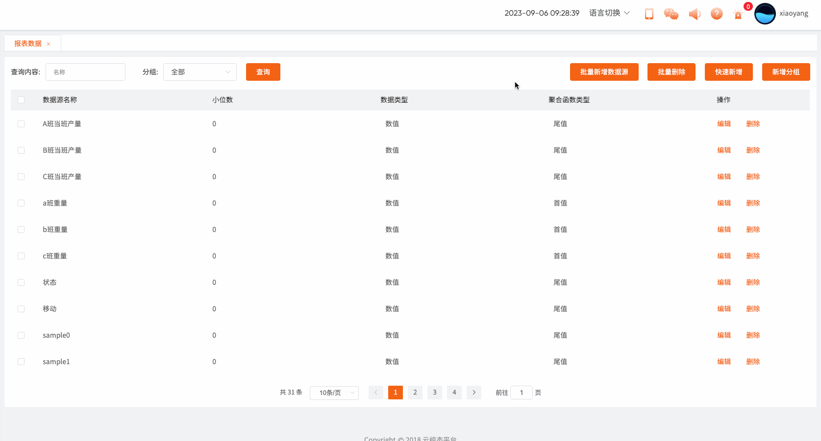Open the 10条/页 page size dropdown
The height and width of the screenshot is (441, 821).
334,393
